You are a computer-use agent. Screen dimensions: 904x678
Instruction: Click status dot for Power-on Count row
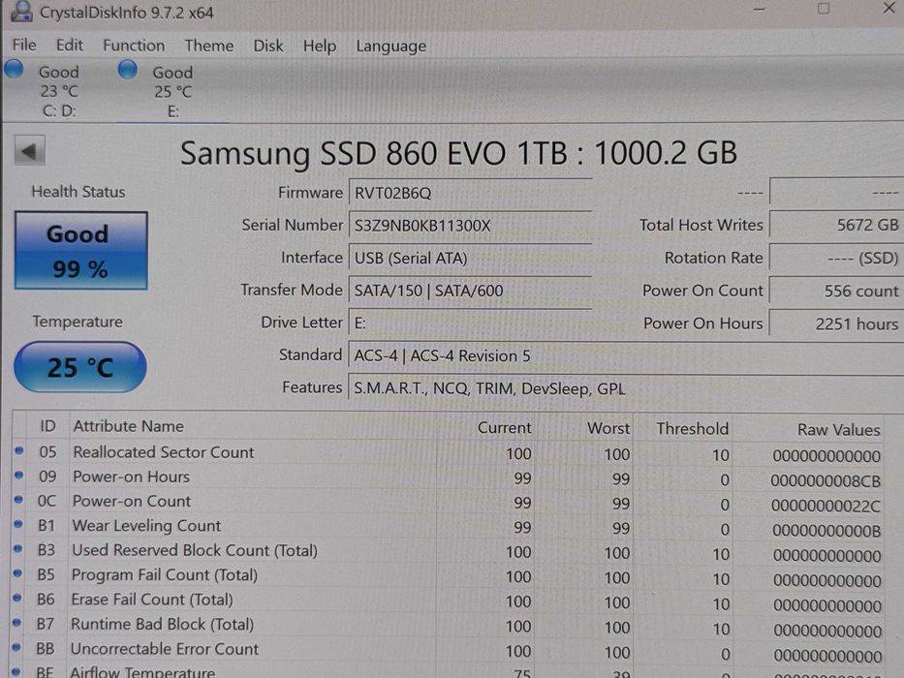[18, 499]
